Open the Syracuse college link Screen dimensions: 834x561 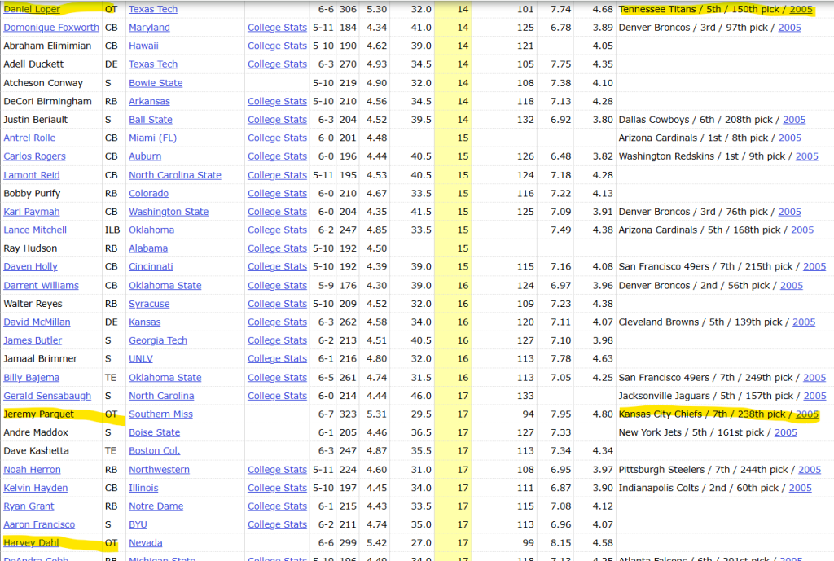point(150,304)
